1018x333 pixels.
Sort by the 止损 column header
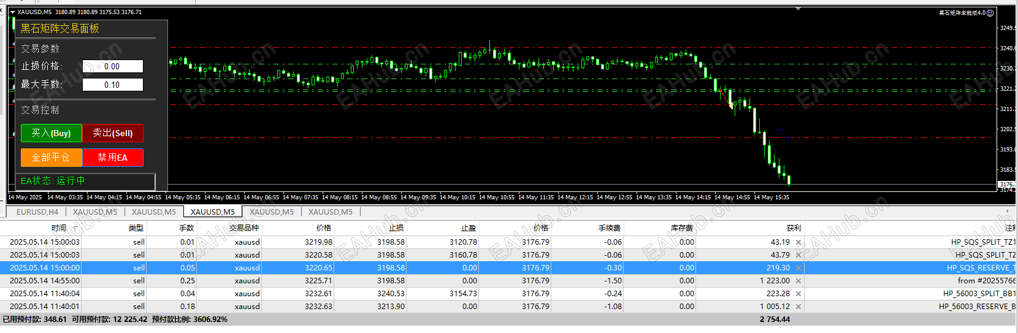[x=396, y=228]
